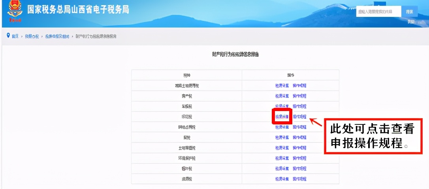The image size is (429, 189).
Task: Open left link in 契税 row
Action: tap(282, 137)
